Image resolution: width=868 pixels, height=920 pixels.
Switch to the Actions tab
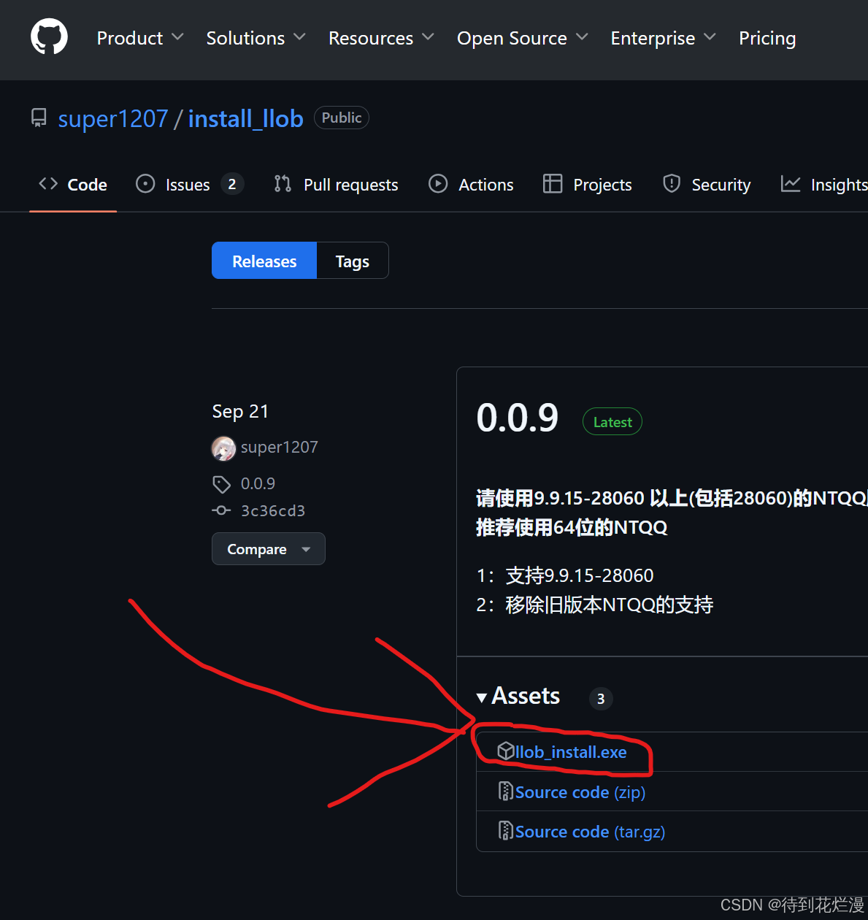tap(471, 185)
